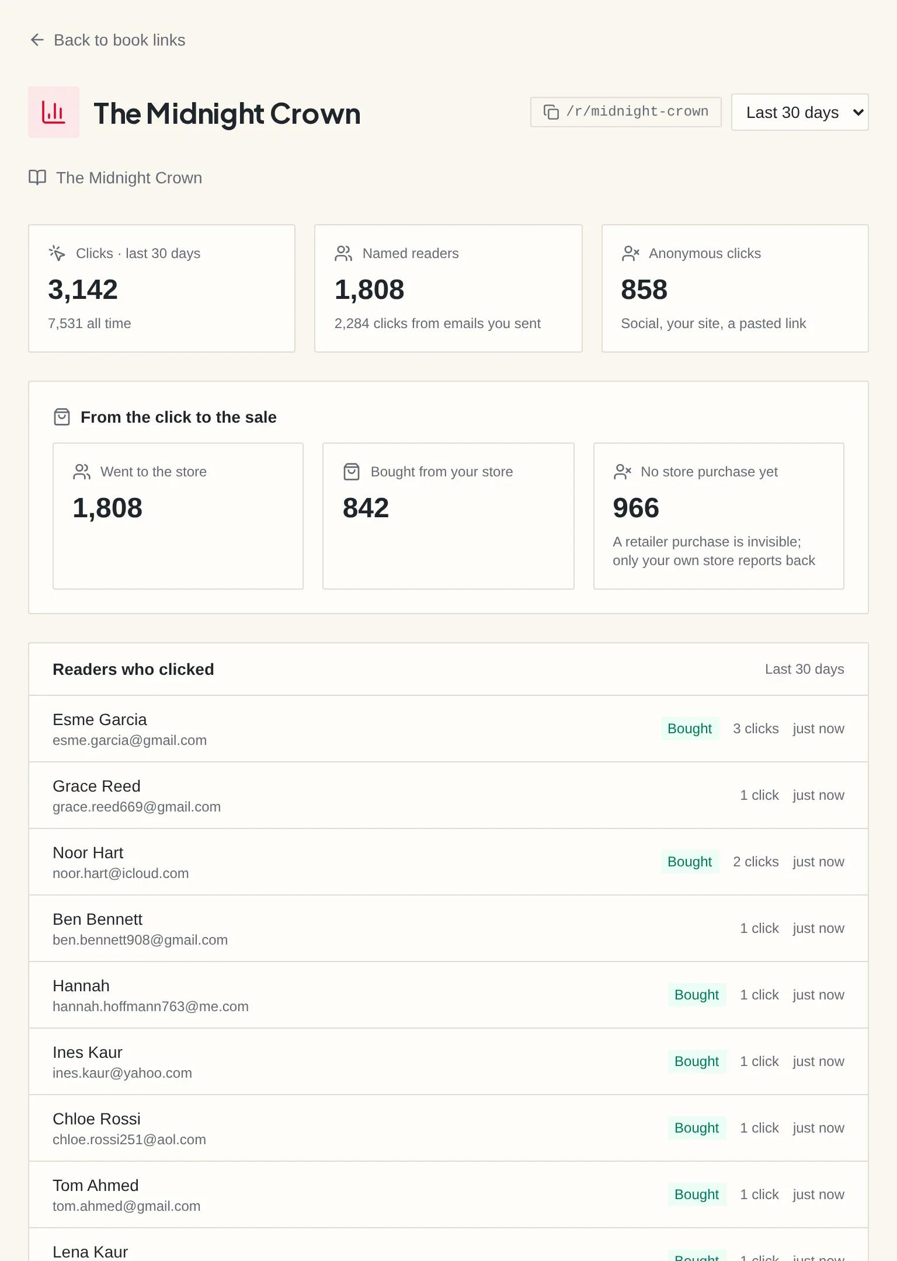Click the Bought badge on Ines Kaur row
Image resolution: width=897 pixels, height=1261 pixels.
point(697,1061)
